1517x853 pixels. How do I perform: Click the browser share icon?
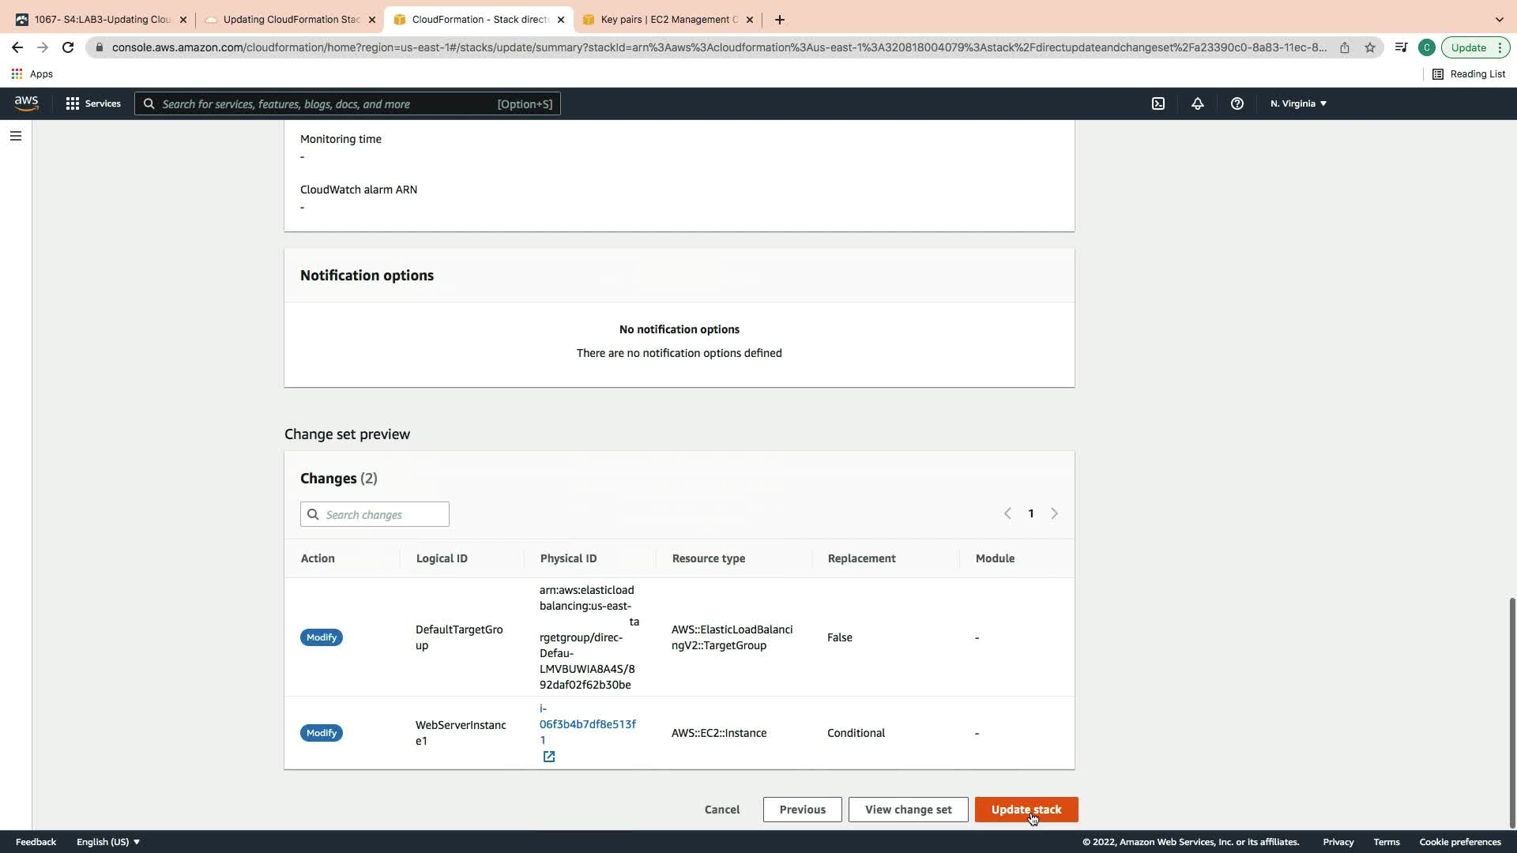1344,47
